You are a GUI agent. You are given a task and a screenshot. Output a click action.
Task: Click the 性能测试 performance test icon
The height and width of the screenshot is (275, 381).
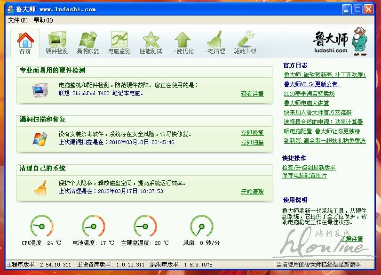coord(151,42)
